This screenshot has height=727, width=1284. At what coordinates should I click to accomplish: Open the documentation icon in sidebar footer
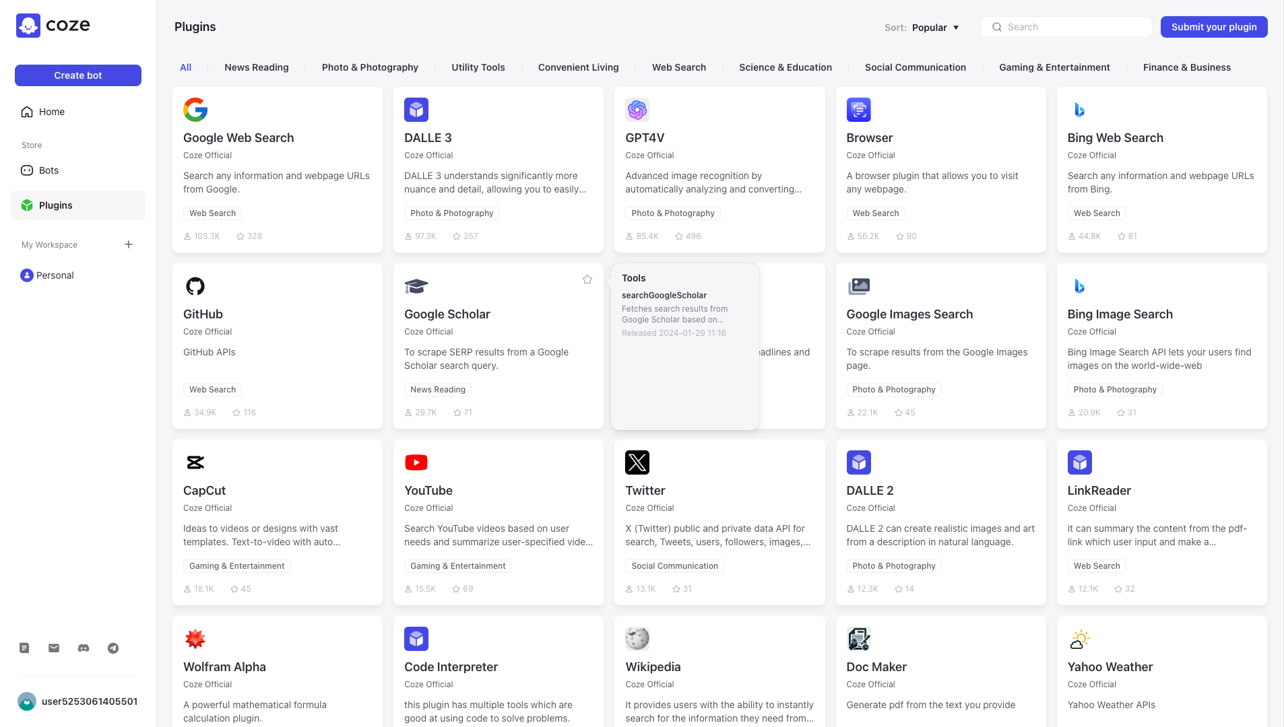pyautogui.click(x=24, y=648)
